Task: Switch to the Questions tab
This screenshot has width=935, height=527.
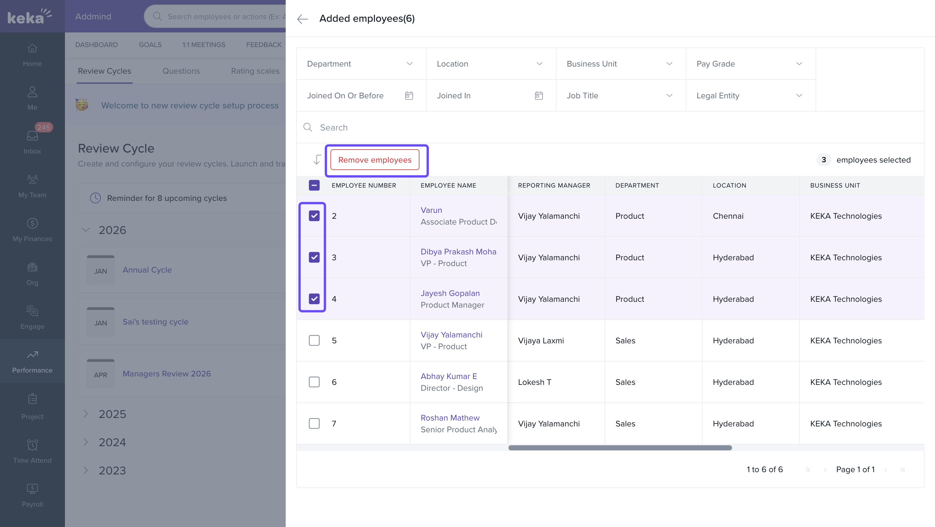Action: 181,71
